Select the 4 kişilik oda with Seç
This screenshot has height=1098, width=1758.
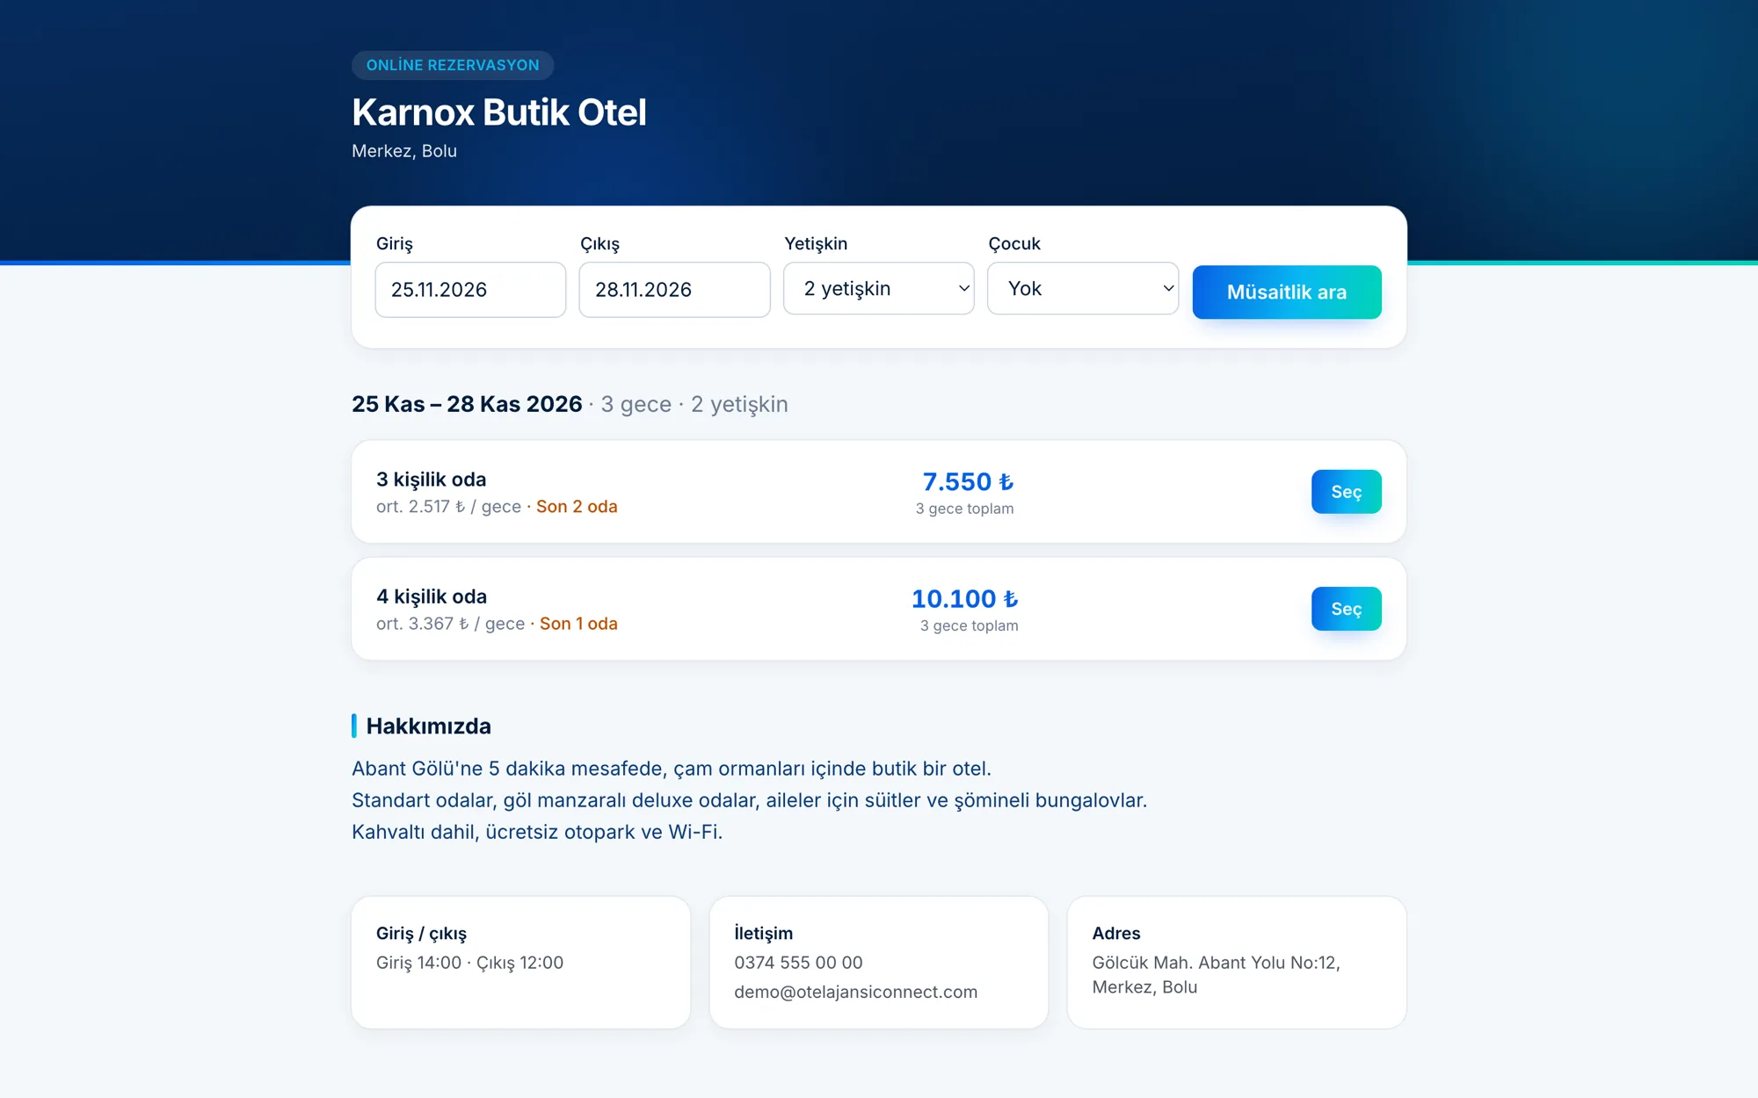pyautogui.click(x=1346, y=609)
